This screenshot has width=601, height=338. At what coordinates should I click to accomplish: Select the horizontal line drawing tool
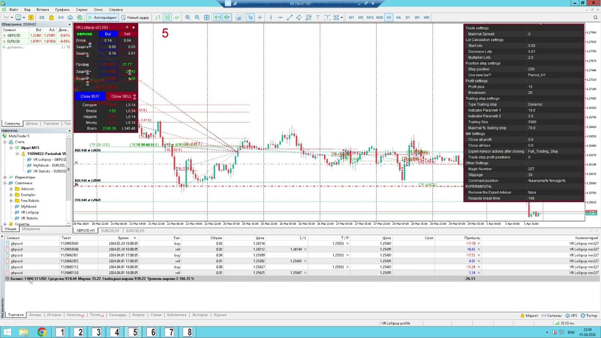pyautogui.click(x=280, y=17)
